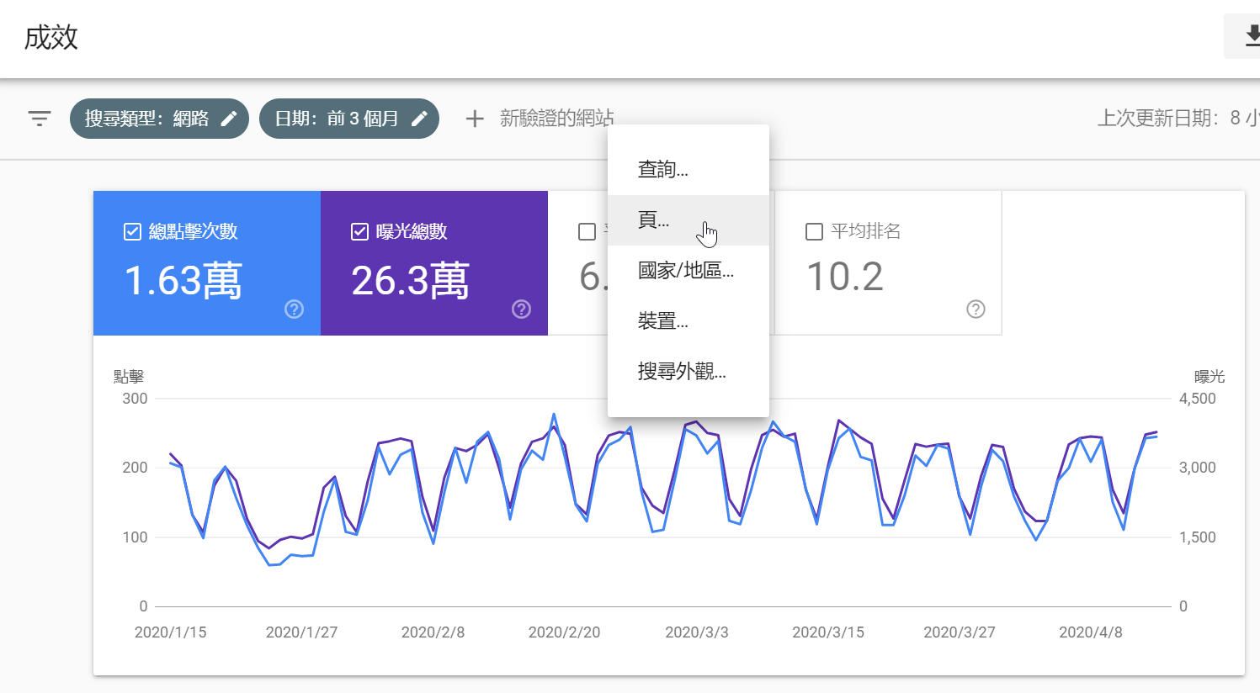Click the plus icon to add filter
This screenshot has height=693, width=1260.
click(475, 119)
